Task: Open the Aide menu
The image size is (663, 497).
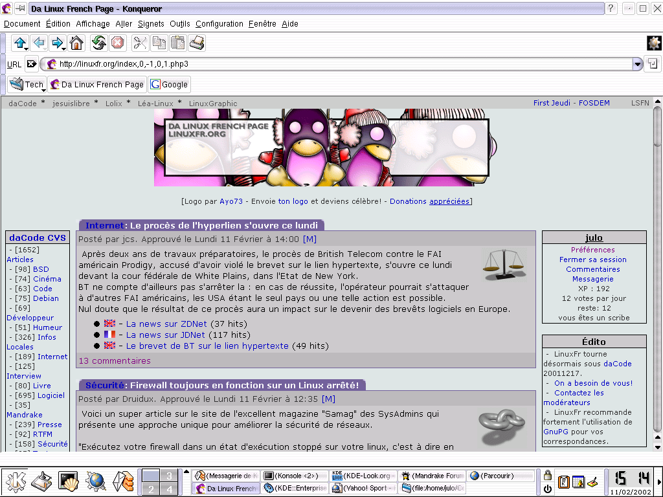Action: 290,24
